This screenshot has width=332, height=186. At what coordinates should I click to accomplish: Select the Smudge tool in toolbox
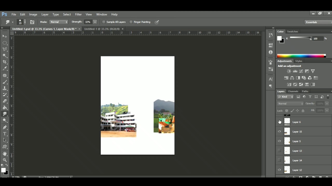click(x=5, y=114)
